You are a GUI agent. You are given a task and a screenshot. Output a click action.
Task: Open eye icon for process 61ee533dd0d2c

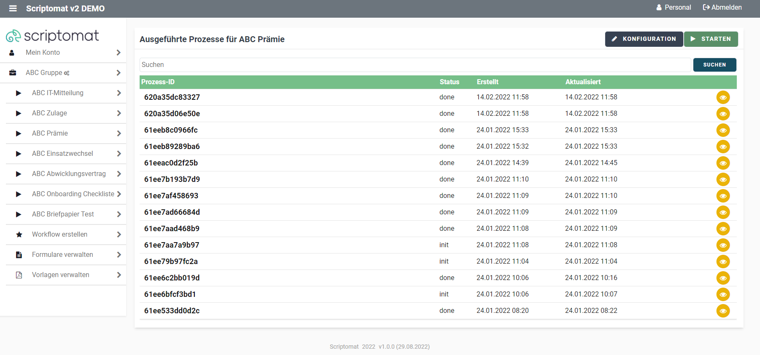tap(723, 311)
